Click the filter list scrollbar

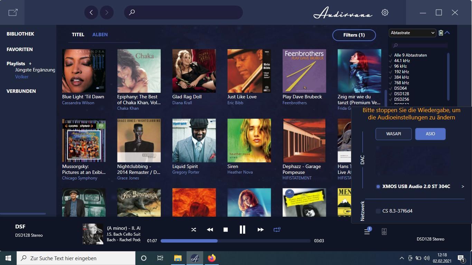[x=449, y=76]
